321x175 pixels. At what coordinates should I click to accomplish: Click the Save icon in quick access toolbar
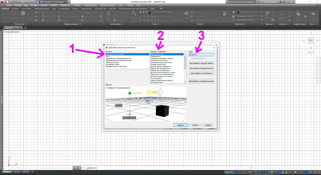pos(15,2)
